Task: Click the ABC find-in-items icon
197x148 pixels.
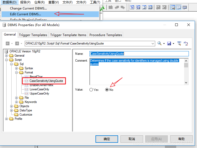Action: (179, 43)
